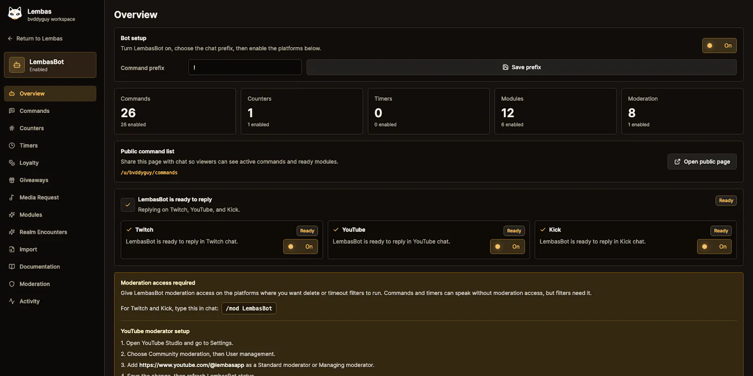Open the Commands section from the sidebar
Image resolution: width=753 pixels, height=376 pixels.
[x=50, y=111]
